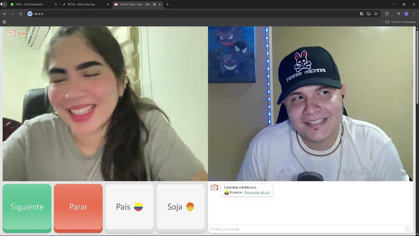Select the OmeTV Video Chat tab
Viewport: 419px width, 236px height.
coord(137,4)
